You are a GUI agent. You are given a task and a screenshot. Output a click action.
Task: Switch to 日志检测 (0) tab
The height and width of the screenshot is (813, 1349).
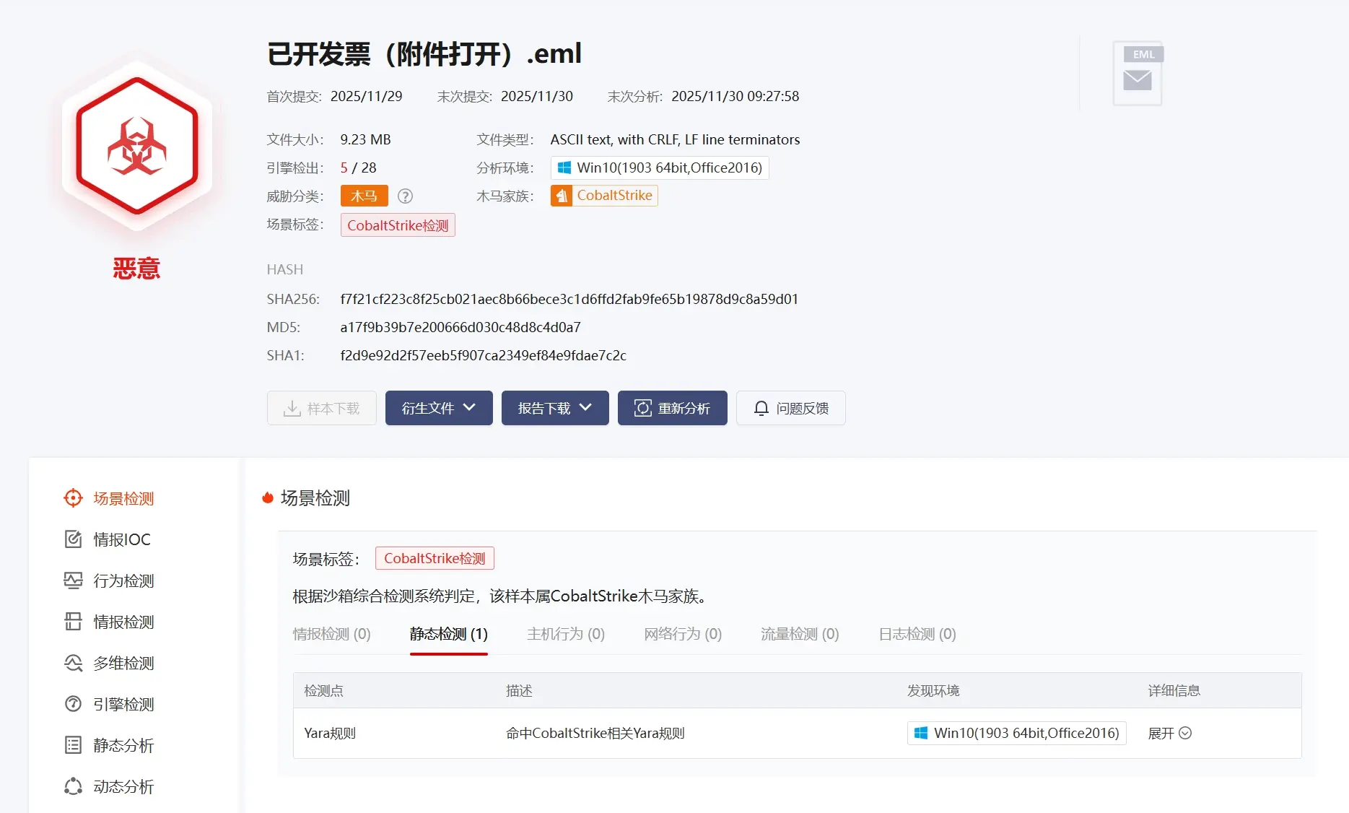917,634
